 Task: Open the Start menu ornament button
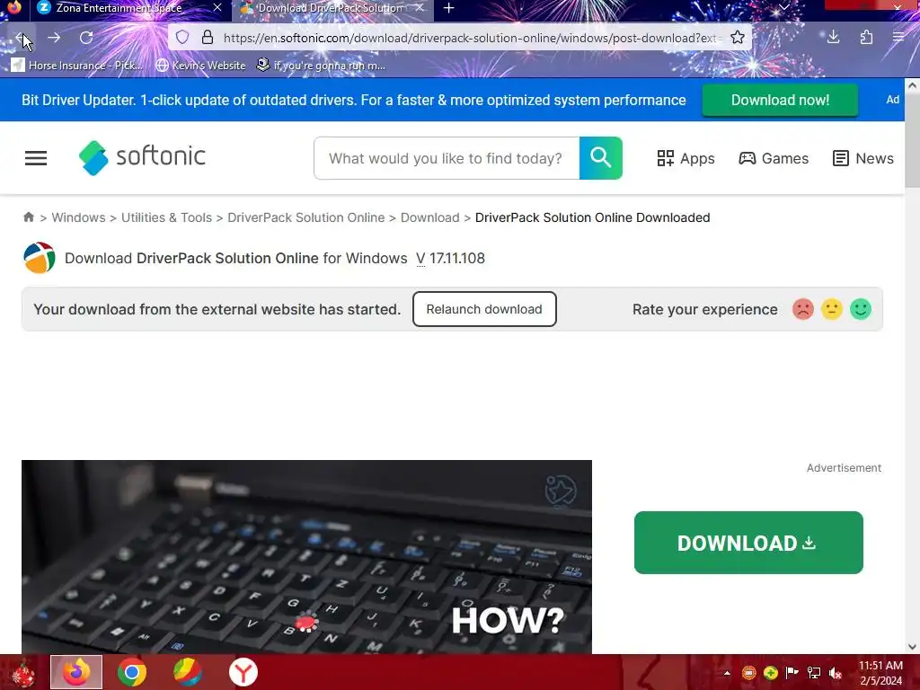[22, 673]
